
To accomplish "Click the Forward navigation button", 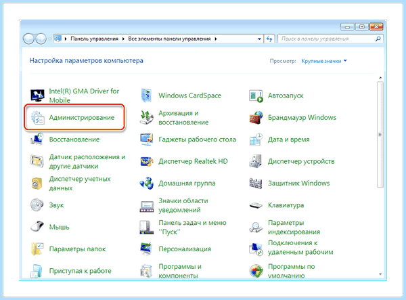I will coord(41,39).
